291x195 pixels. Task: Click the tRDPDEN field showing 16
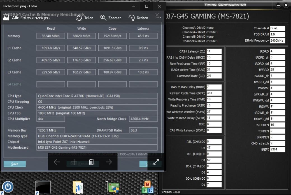[x=278, y=125]
